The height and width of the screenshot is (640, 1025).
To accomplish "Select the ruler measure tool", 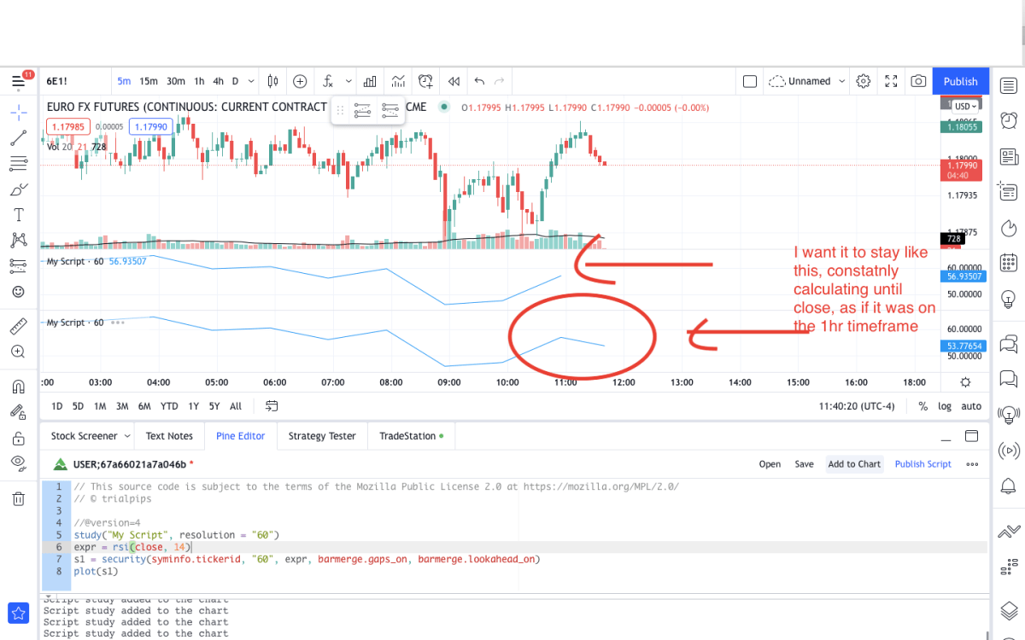I will tap(18, 326).
